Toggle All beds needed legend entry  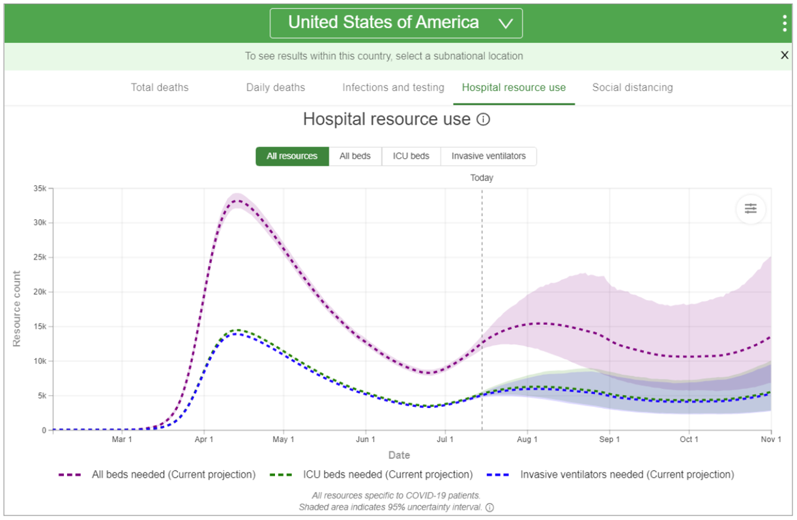(x=157, y=475)
